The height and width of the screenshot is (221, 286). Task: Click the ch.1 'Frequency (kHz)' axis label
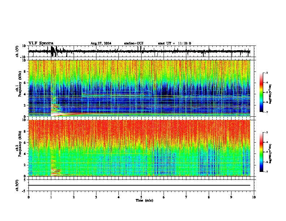pyautogui.click(x=20, y=84)
